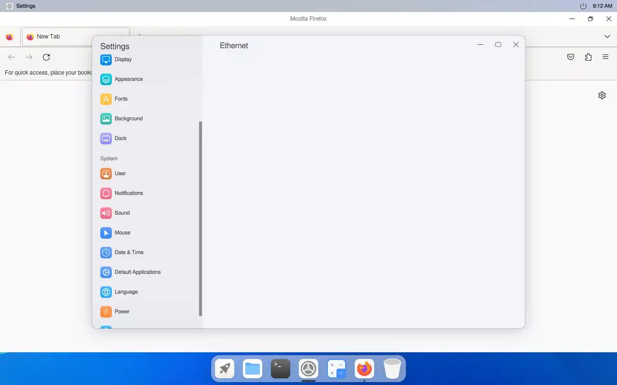Click the Settings sidebar scrollbar
617x385 pixels.
pyautogui.click(x=201, y=219)
